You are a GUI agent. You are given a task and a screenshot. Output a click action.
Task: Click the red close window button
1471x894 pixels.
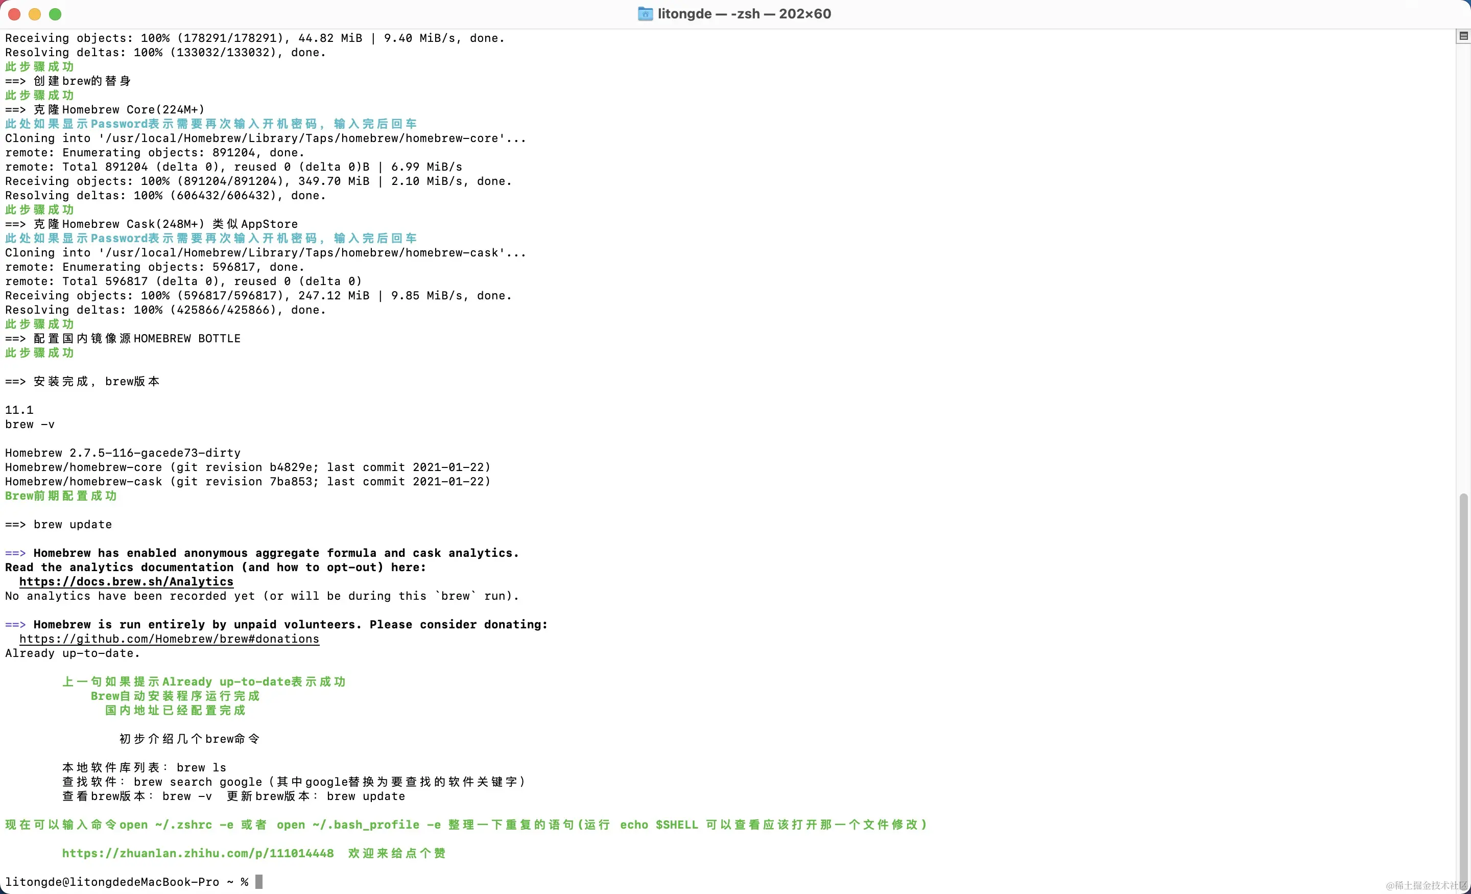(14, 14)
